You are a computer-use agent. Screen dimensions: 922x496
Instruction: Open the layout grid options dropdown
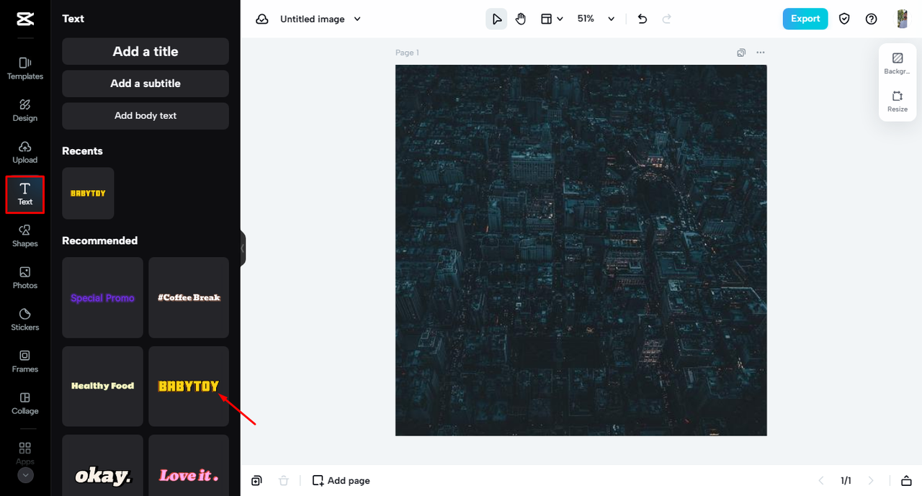click(x=552, y=19)
